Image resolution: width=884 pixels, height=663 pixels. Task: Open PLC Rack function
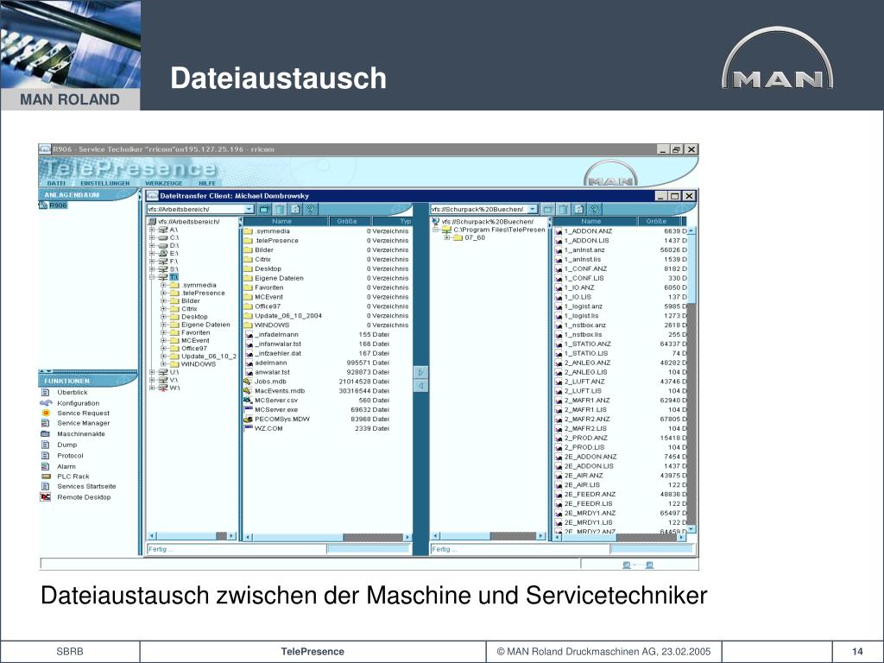[x=73, y=477]
